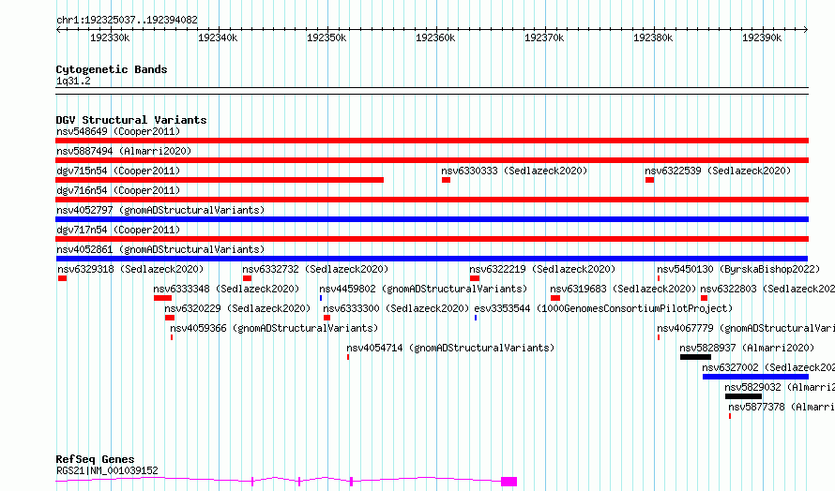This screenshot has height=491, width=835.
Task: Click the 192390k ruler tick label
Action: [x=762, y=37]
